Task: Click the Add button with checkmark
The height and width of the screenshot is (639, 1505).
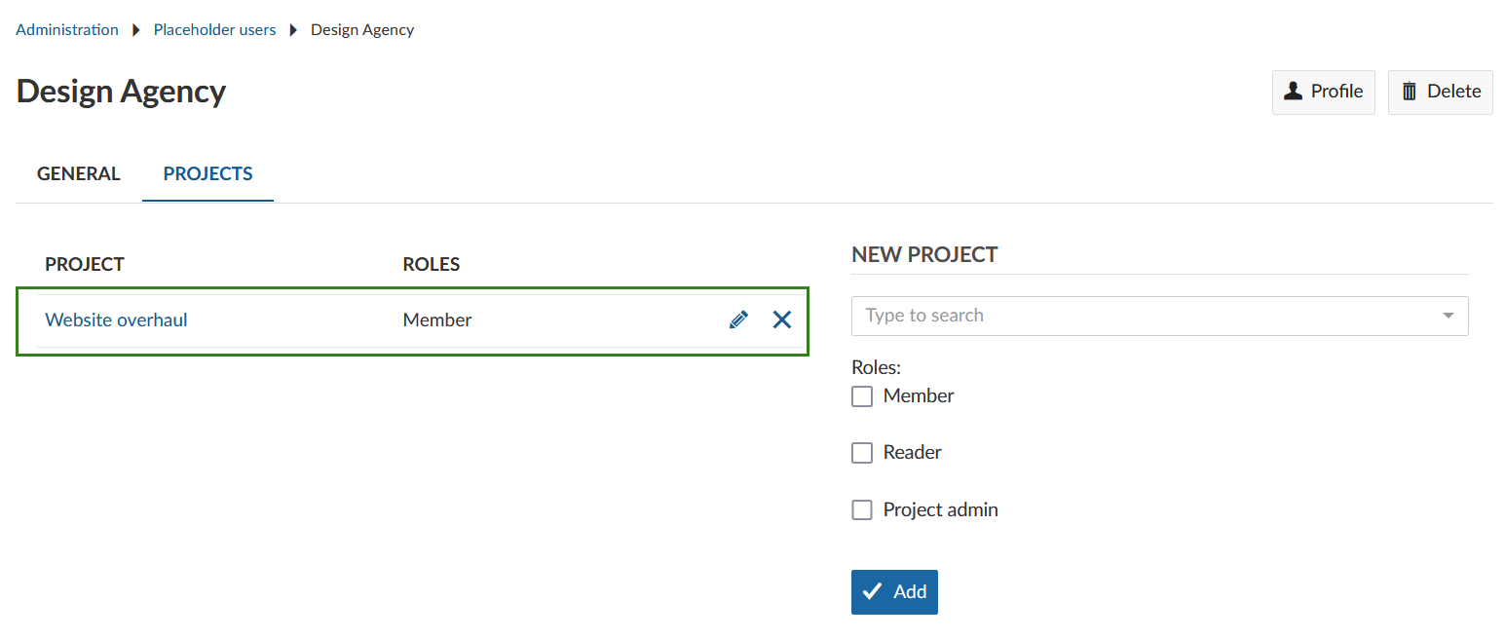Action: click(x=894, y=592)
